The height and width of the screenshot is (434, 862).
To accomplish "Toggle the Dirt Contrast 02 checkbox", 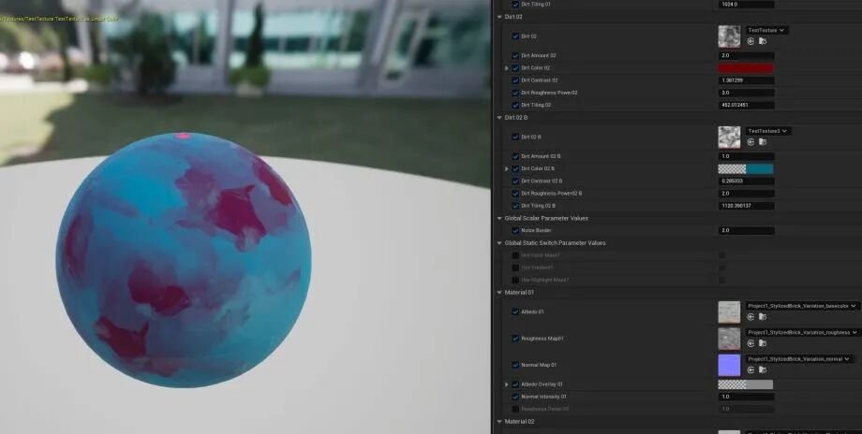I will [x=515, y=80].
